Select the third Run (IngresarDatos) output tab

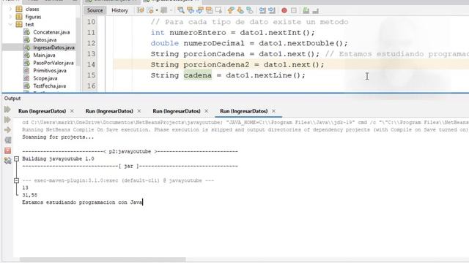(177, 111)
